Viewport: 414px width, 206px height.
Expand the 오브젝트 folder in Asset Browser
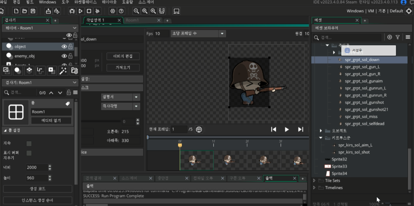[321, 131]
